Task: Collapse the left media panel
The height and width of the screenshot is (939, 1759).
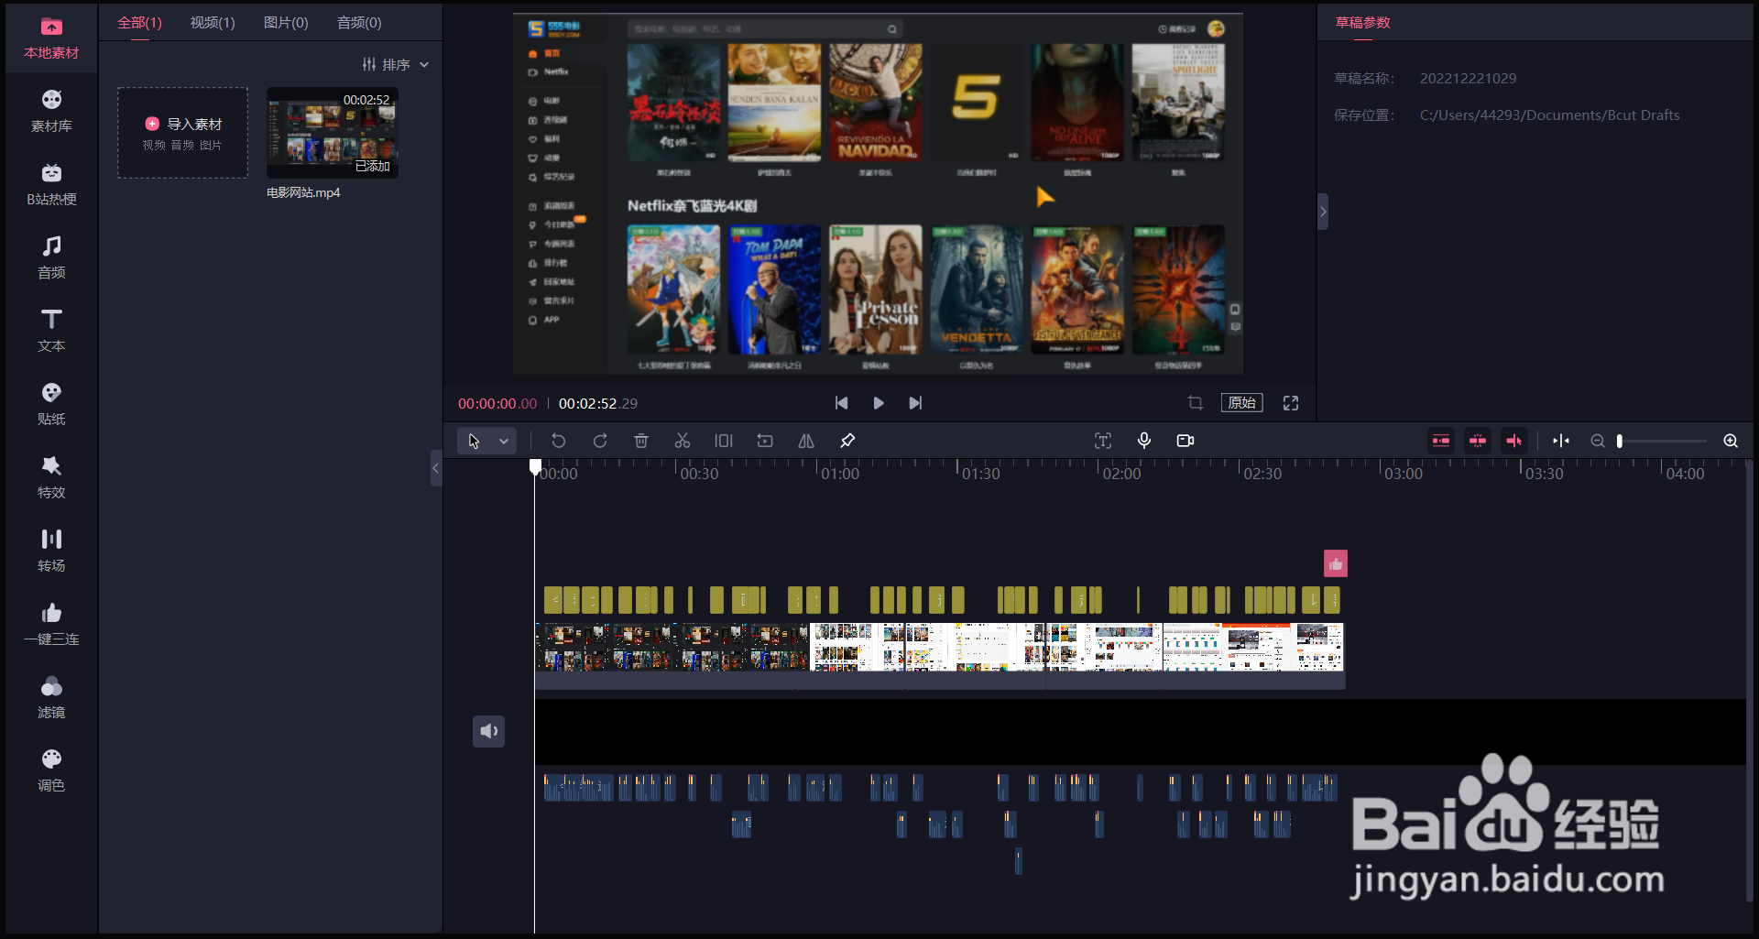Action: click(436, 468)
